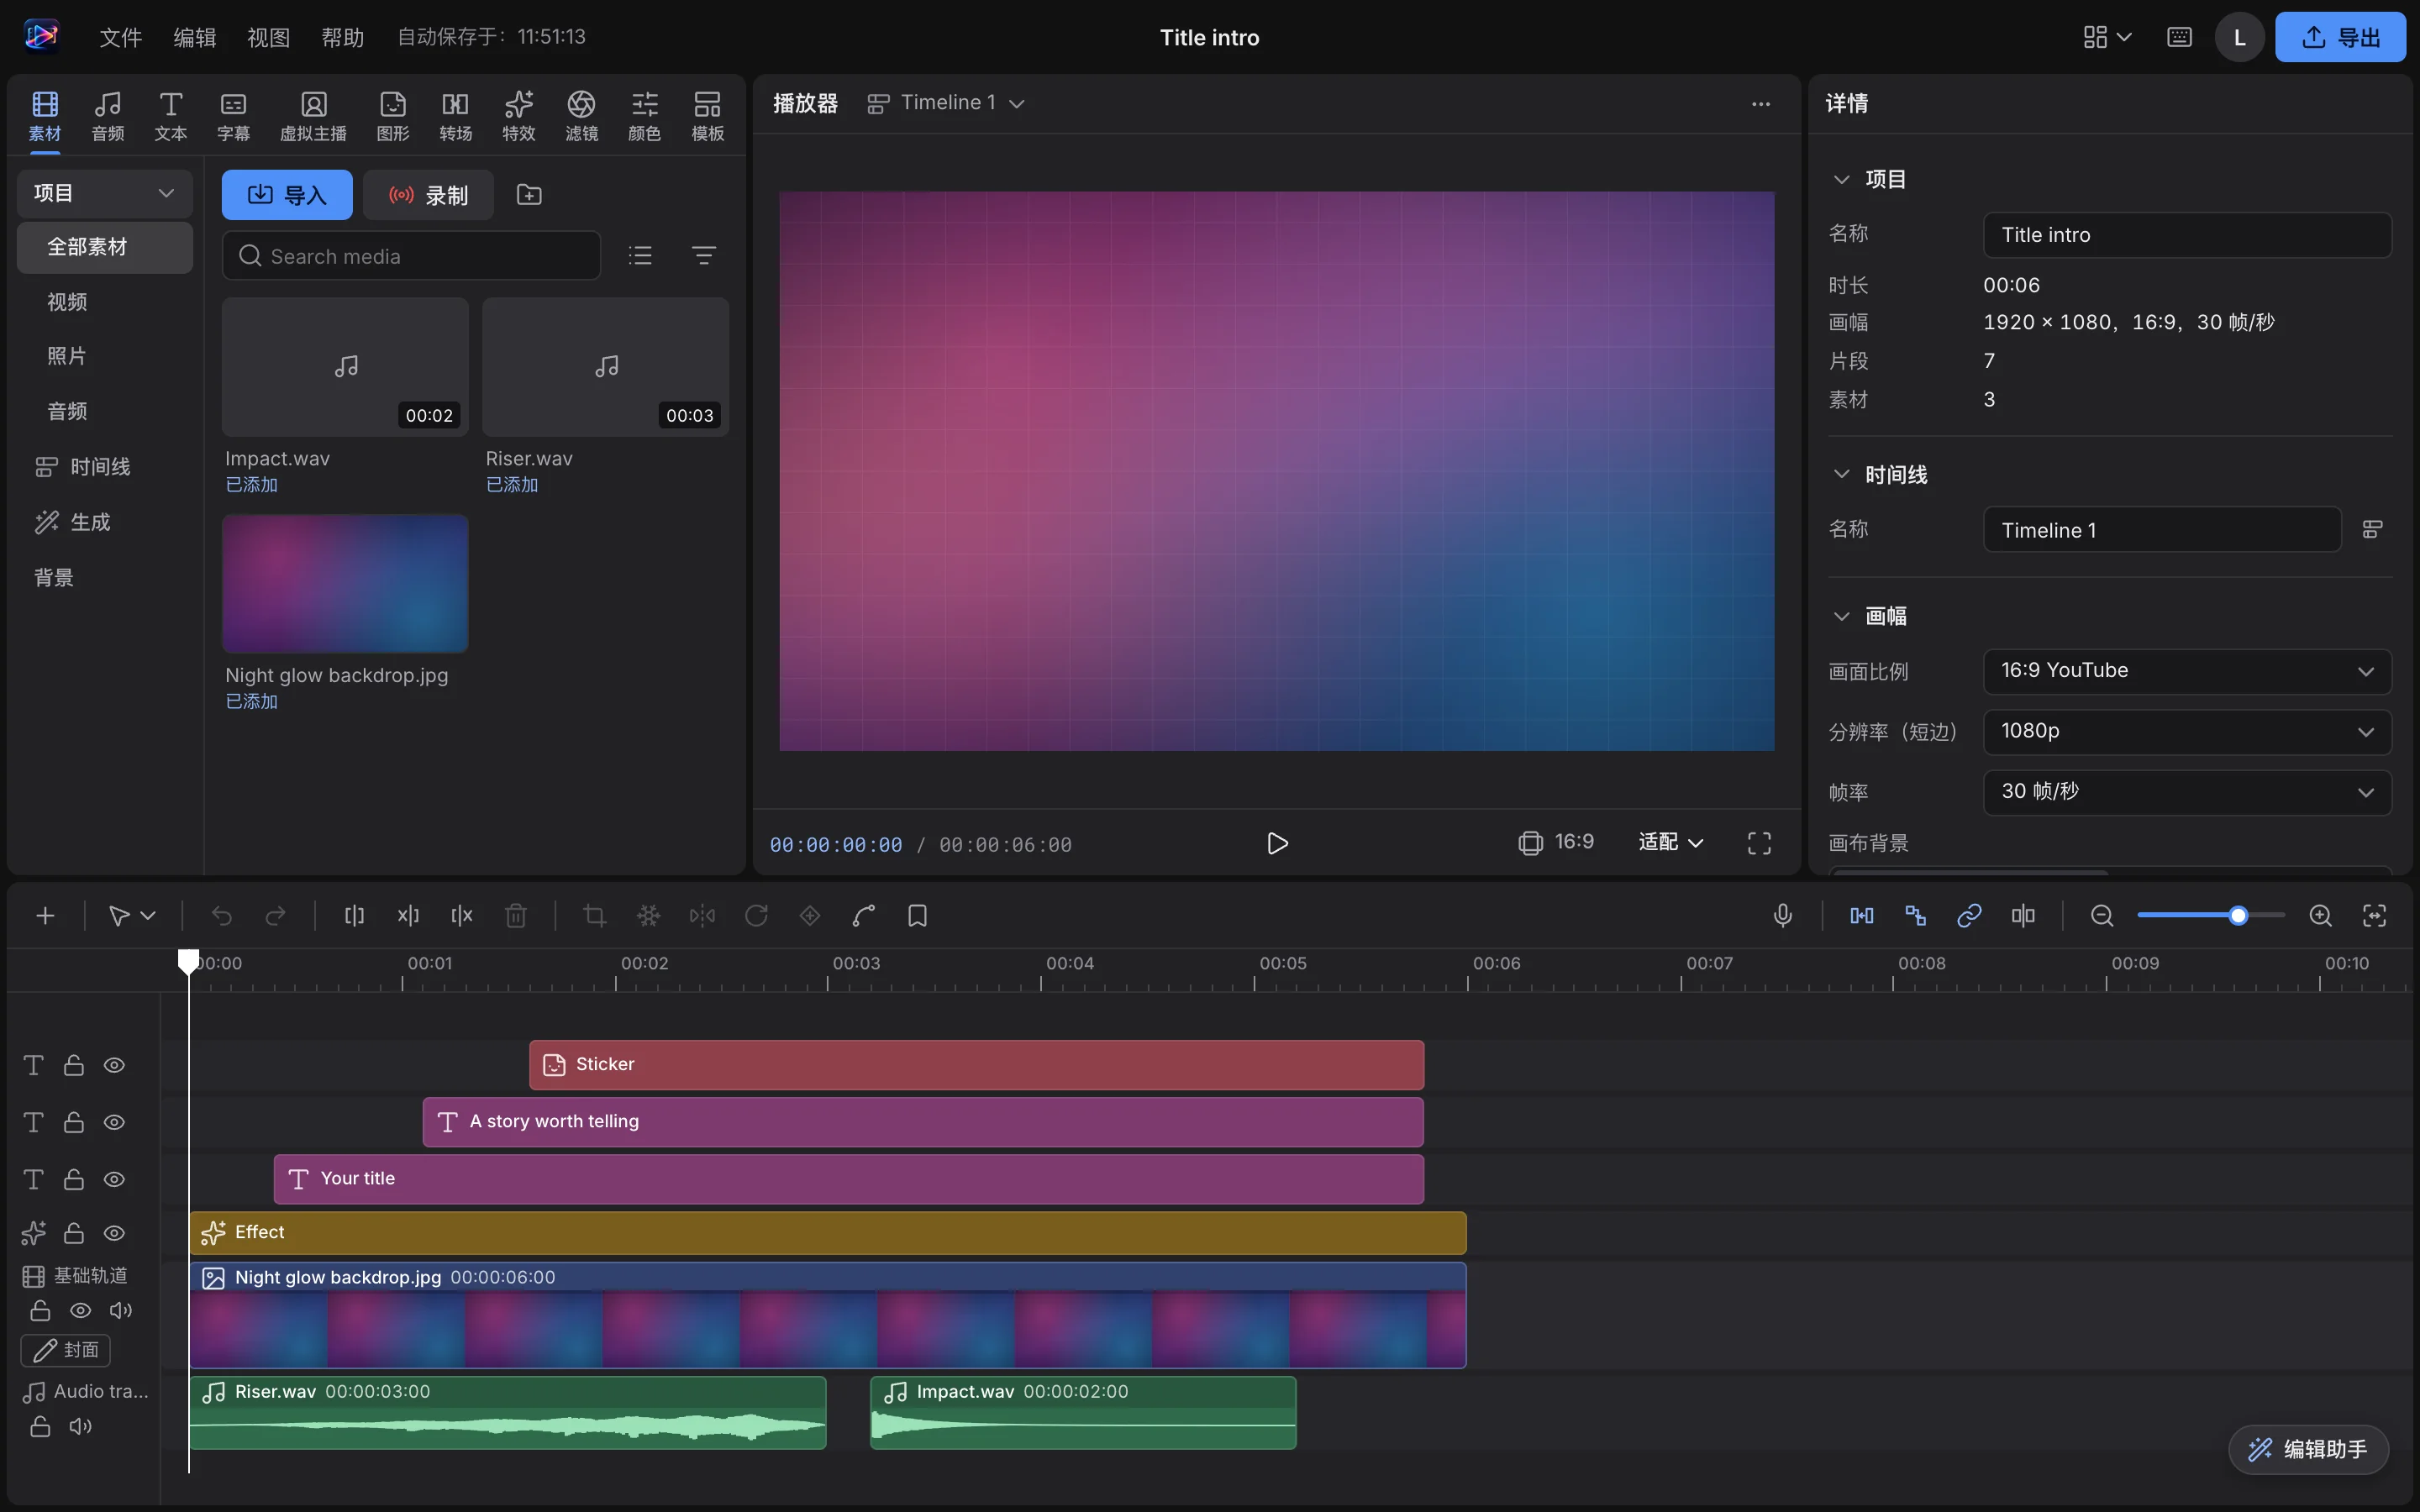Screen dimensions: 2420x1512
Task: Click the add track plus icon
Action: coord(45,915)
